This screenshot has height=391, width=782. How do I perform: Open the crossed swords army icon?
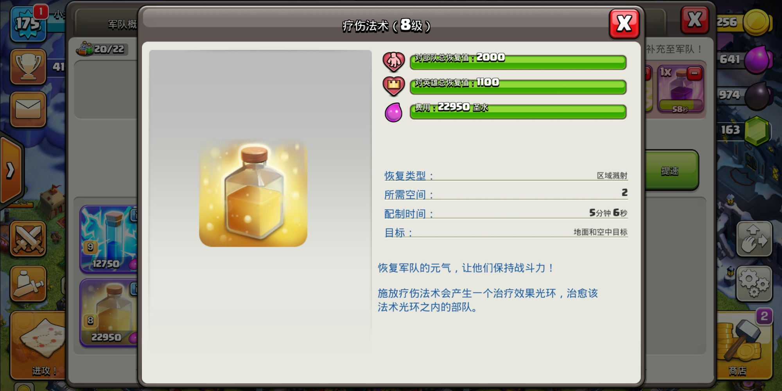click(28, 239)
